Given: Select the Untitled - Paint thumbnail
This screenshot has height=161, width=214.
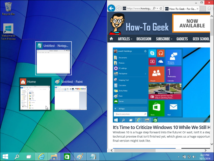Looking at the screenshot, I should pos(70,94).
